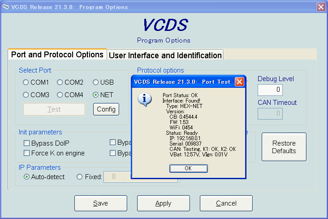Click the 'WiFi: 0454' text

point(181,128)
